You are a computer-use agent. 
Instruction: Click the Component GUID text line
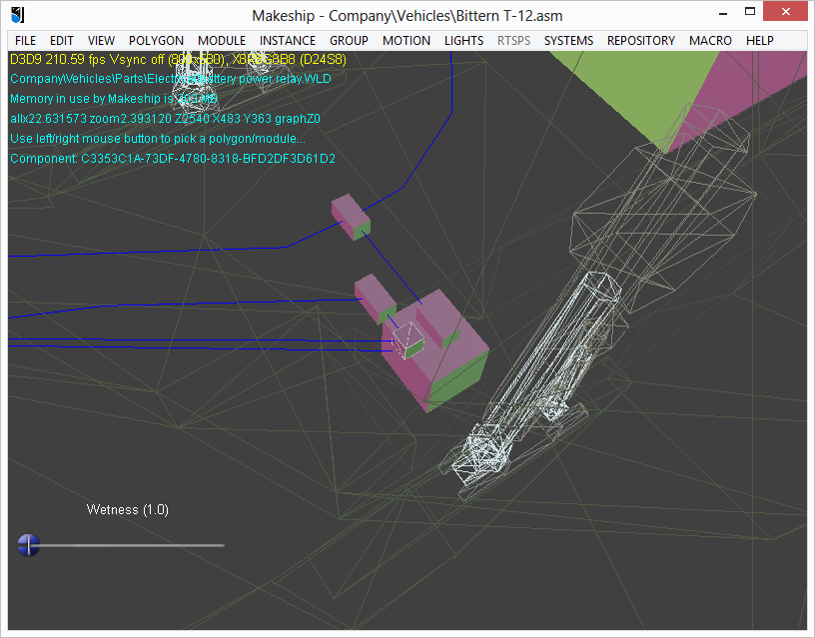pyautogui.click(x=173, y=159)
